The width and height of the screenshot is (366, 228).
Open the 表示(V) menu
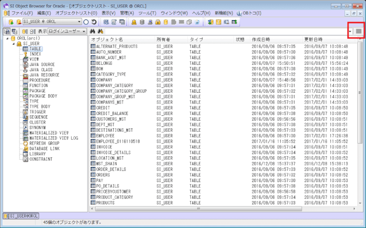pos(108,13)
